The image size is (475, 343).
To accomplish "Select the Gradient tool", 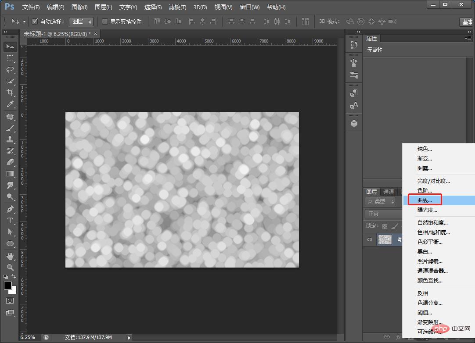I will (x=10, y=174).
